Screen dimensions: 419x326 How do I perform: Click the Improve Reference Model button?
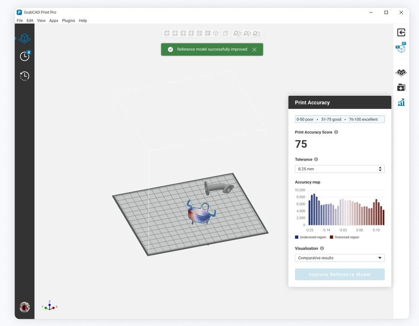(339, 274)
